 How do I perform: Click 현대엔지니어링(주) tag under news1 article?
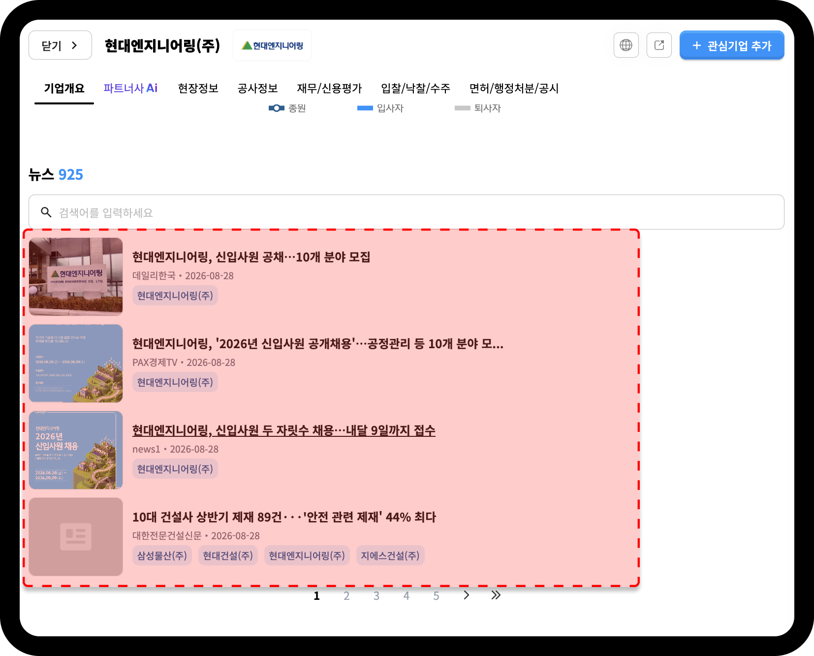(175, 469)
